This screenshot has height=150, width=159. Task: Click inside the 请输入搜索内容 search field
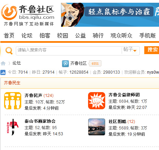pyautogui.click(x=69, y=51)
